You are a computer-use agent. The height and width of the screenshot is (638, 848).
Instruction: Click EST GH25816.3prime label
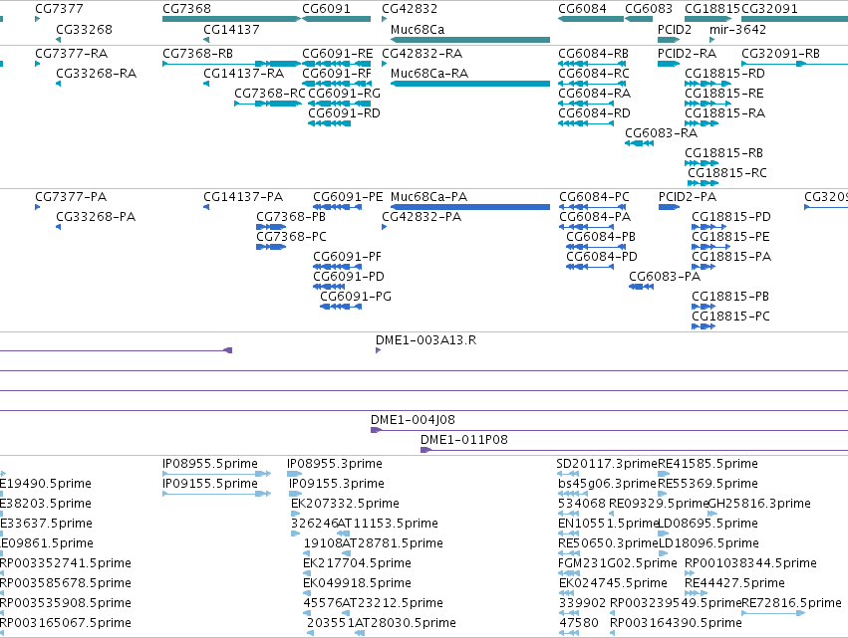759,504
